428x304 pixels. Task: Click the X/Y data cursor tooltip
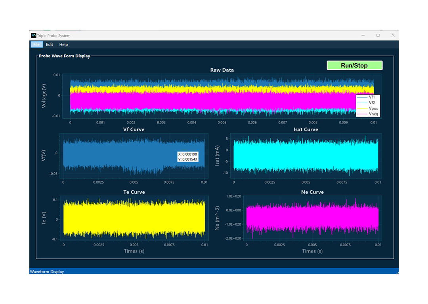188,157
